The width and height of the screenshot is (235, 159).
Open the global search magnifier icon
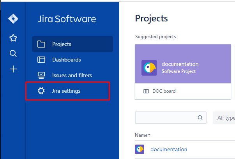[x=13, y=53]
